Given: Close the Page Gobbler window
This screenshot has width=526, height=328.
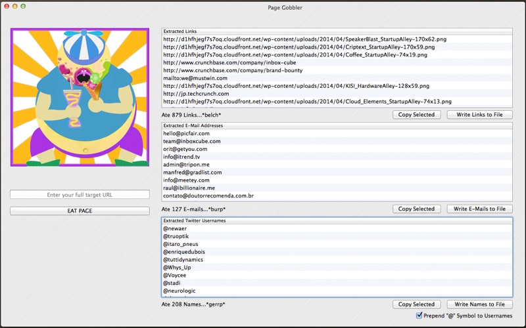Looking at the screenshot, I should click(7, 7).
